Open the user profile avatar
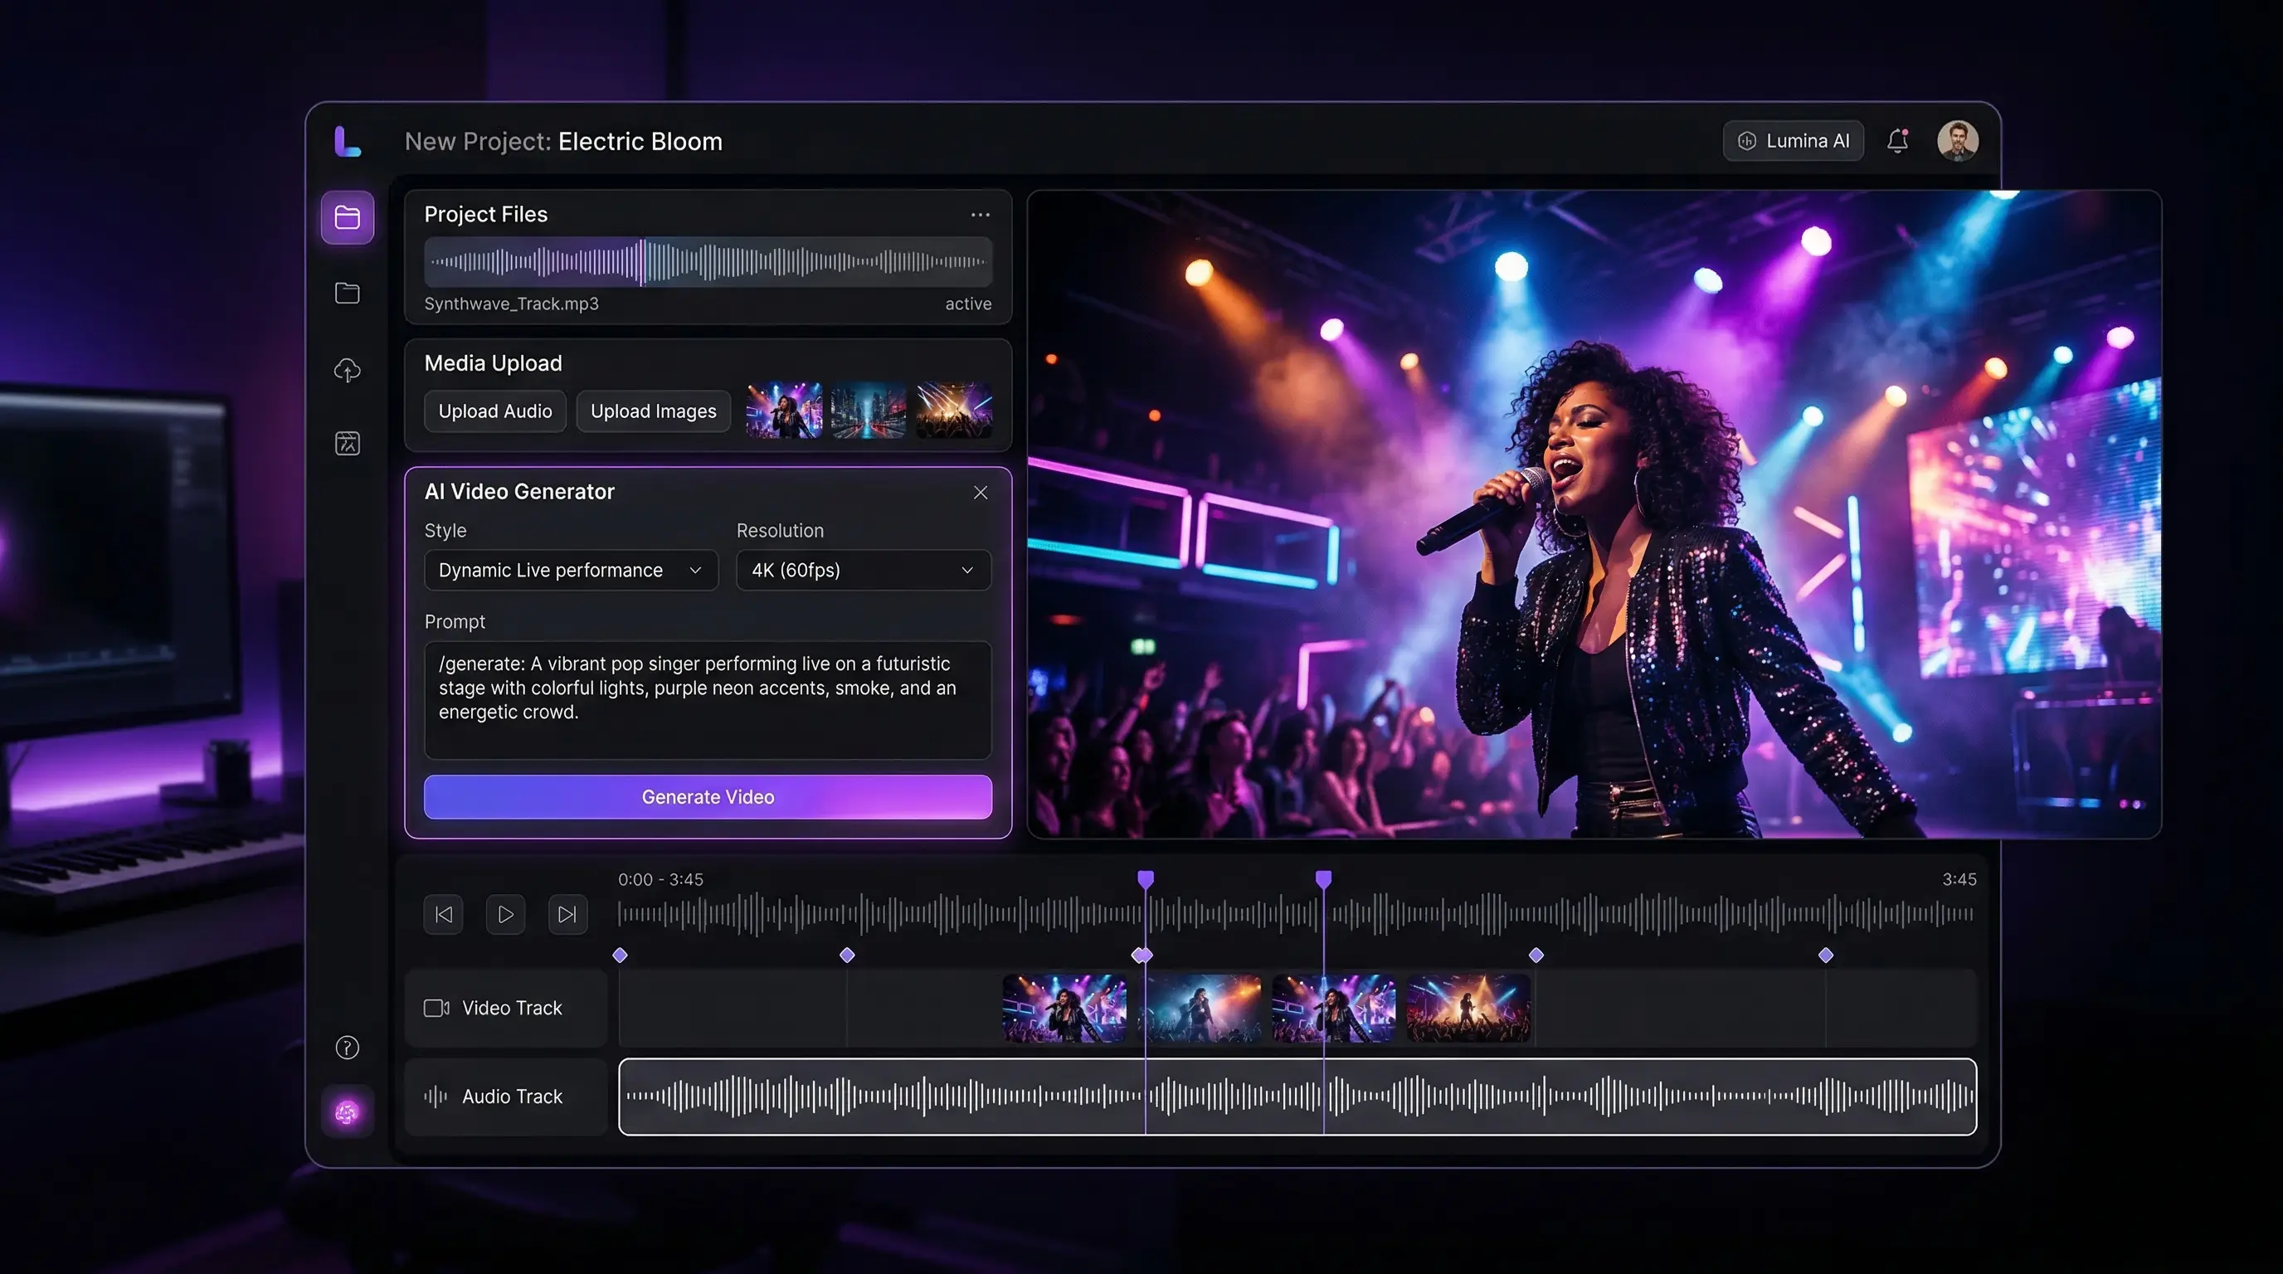The image size is (2283, 1274). pos(1958,141)
